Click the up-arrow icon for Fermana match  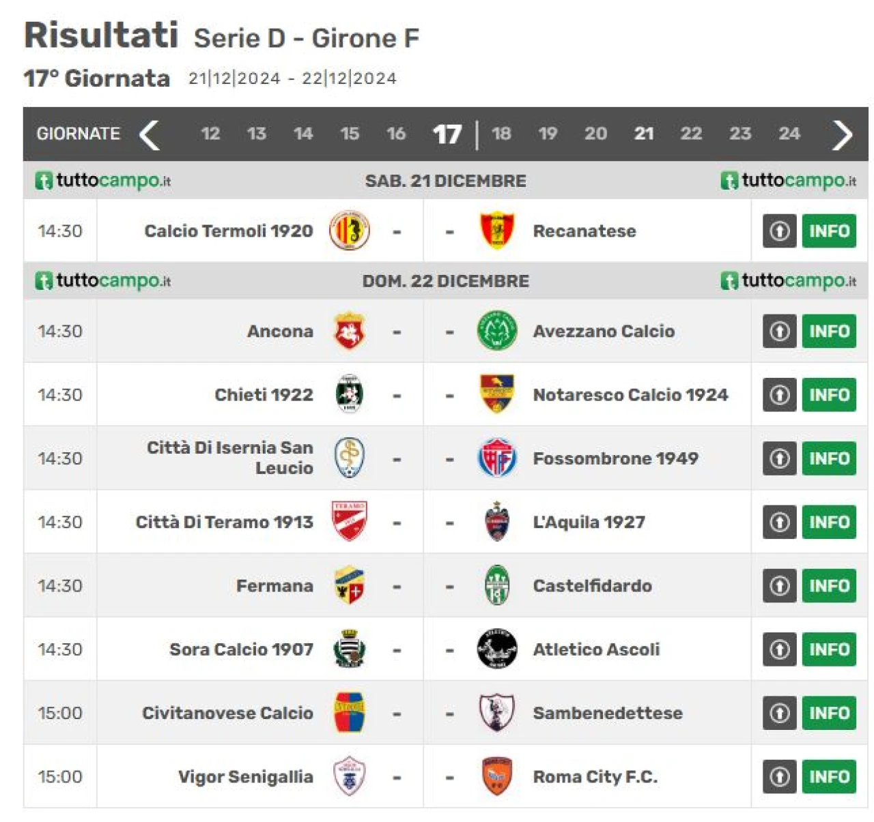(780, 585)
